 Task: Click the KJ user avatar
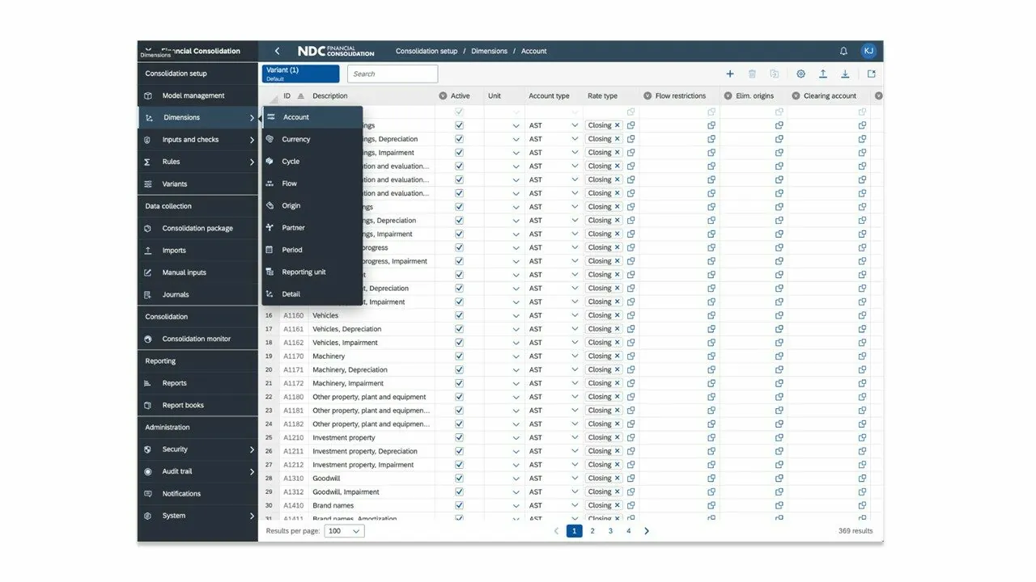pyautogui.click(x=868, y=51)
